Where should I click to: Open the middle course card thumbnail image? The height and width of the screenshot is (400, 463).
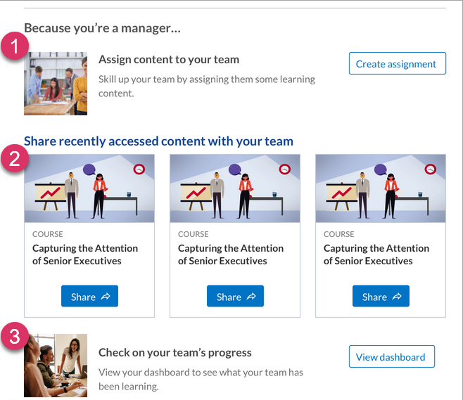pos(235,188)
